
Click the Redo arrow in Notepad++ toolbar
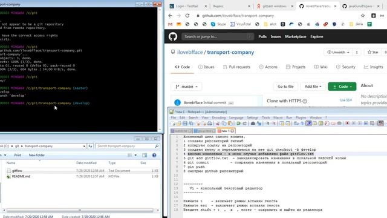244,124
